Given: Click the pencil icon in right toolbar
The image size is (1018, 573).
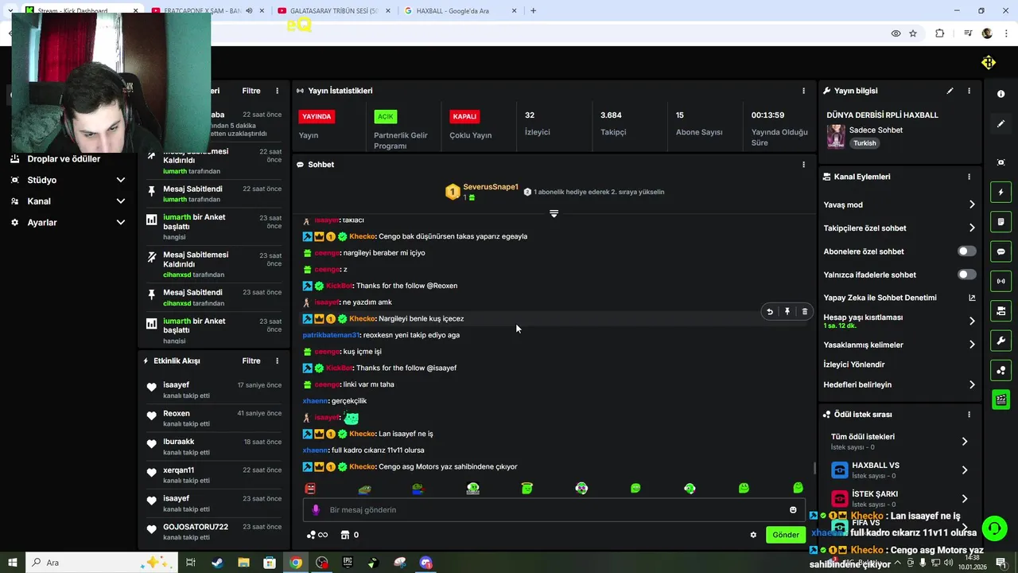Looking at the screenshot, I should 1001,124.
